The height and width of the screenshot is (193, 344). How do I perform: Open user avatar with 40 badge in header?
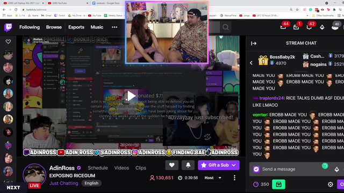point(335,27)
